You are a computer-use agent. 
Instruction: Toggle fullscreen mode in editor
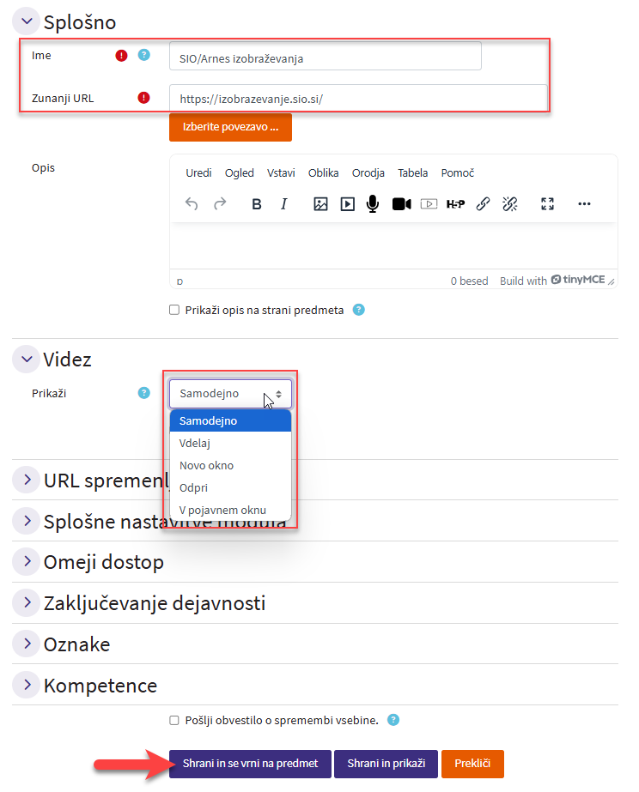[x=547, y=204]
